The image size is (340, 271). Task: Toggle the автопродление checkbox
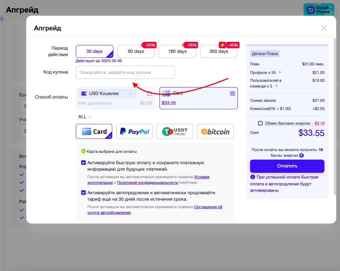84,192
